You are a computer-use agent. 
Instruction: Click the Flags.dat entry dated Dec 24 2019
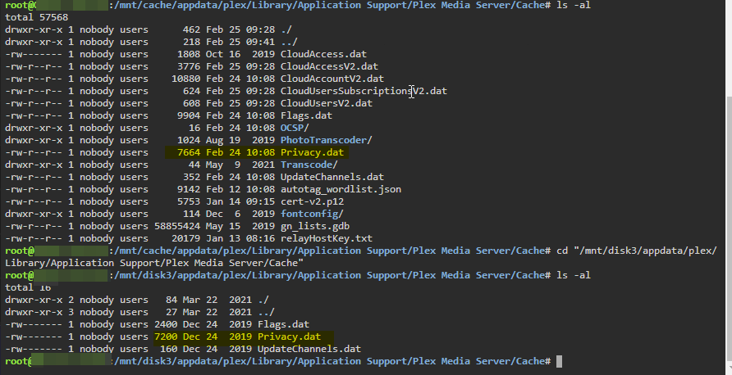click(283, 324)
